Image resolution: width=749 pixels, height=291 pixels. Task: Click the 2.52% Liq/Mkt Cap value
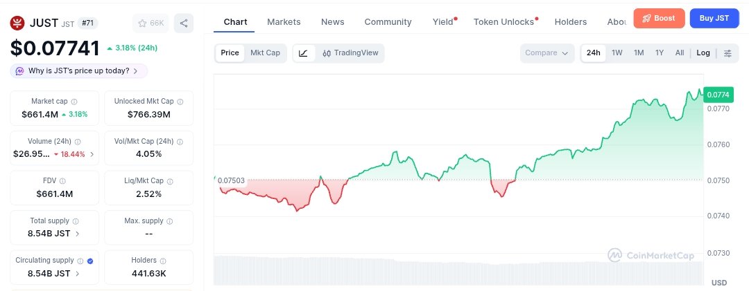[x=149, y=194]
